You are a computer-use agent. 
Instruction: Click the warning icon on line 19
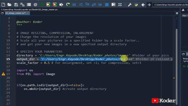pyautogui.click(x=3, y=74)
